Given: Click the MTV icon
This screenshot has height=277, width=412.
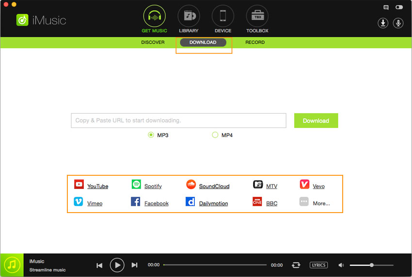Looking at the screenshot, I should coord(258,185).
